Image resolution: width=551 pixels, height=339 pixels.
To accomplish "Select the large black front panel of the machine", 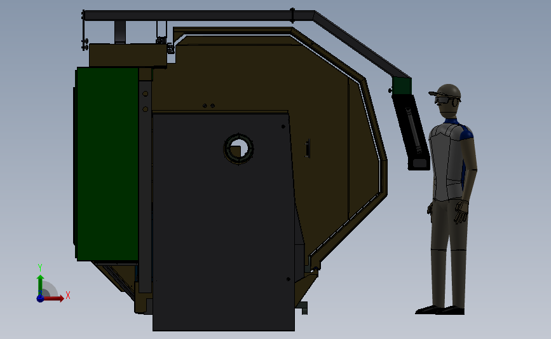I will pyautogui.click(x=224, y=221).
